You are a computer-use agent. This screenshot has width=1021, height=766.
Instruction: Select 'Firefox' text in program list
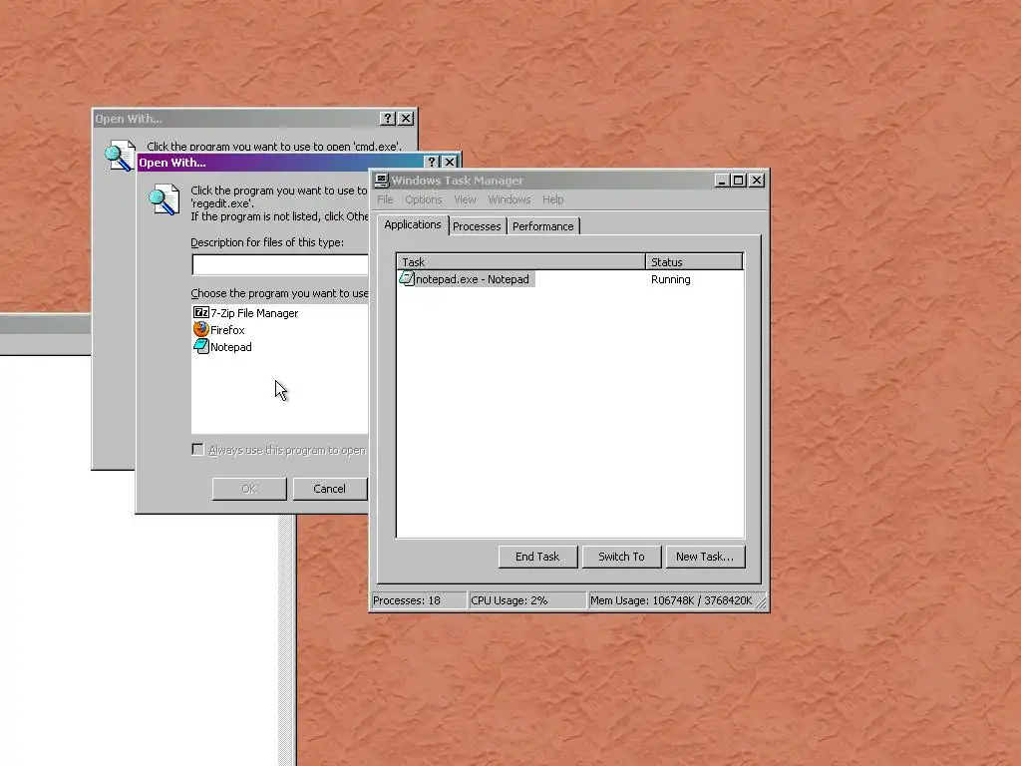tap(227, 330)
